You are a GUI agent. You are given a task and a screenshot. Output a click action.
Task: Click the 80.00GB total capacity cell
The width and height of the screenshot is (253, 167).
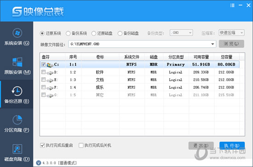click(x=226, y=64)
